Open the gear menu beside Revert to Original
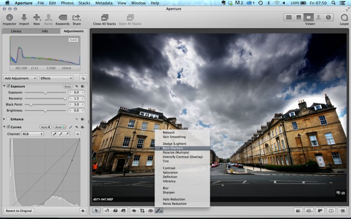Viewport: 351px width, 219px height. click(83, 211)
